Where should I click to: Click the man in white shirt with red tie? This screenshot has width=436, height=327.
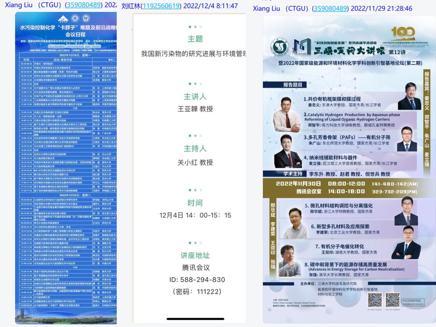[x=286, y=114]
